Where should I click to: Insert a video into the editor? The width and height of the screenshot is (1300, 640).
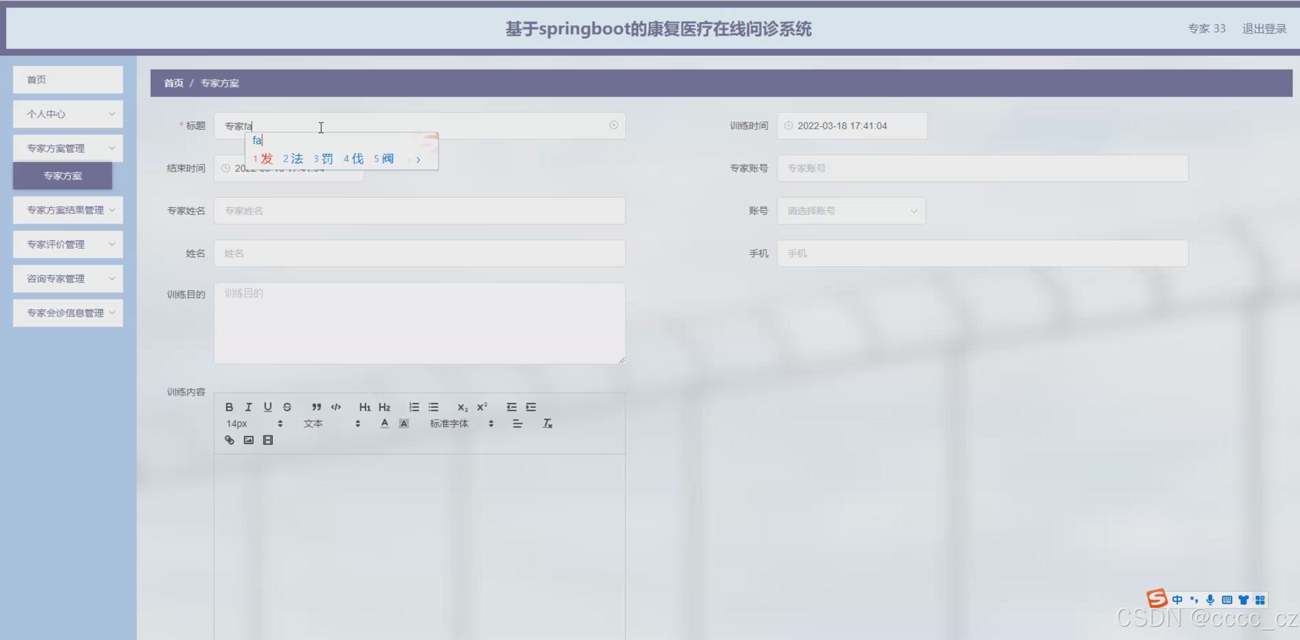(268, 440)
